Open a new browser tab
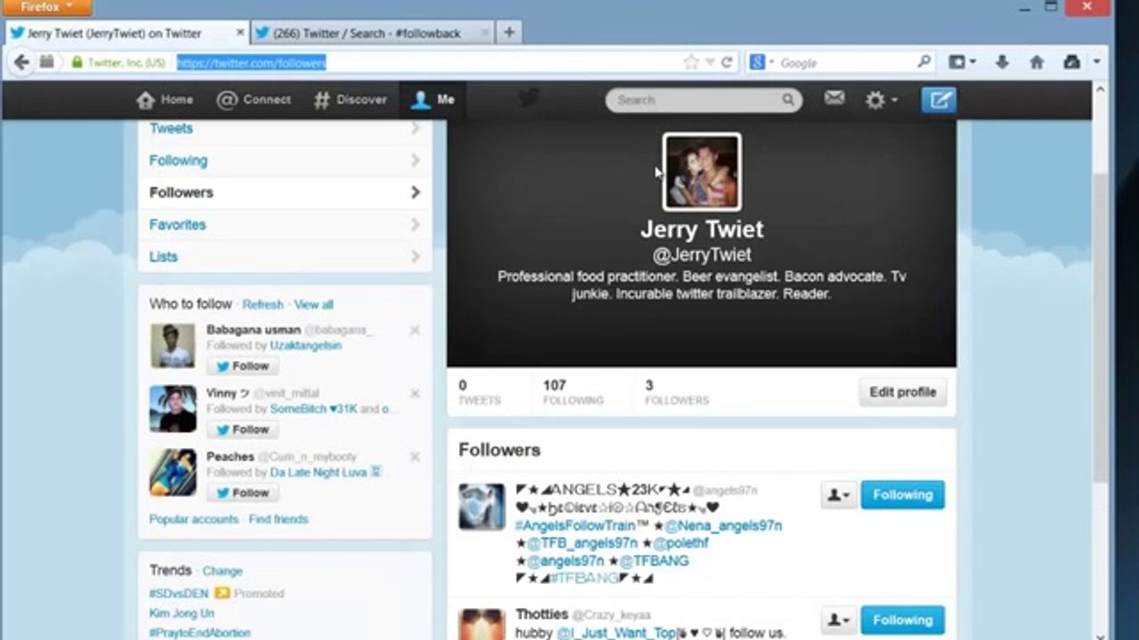The image size is (1139, 640). tap(509, 33)
